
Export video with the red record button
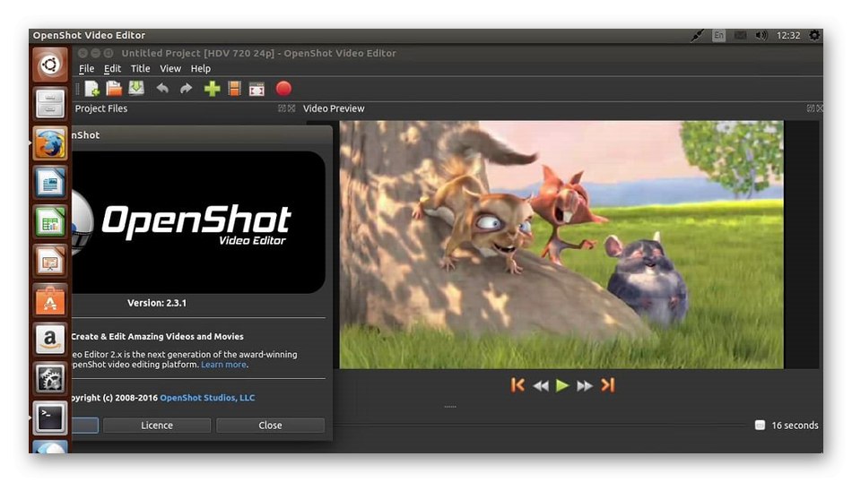283,89
